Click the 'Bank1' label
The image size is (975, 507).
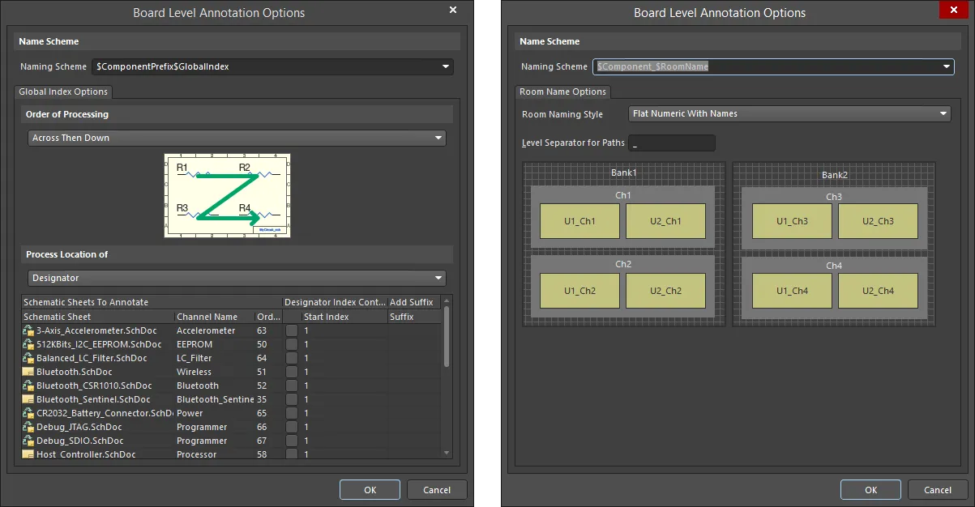623,173
